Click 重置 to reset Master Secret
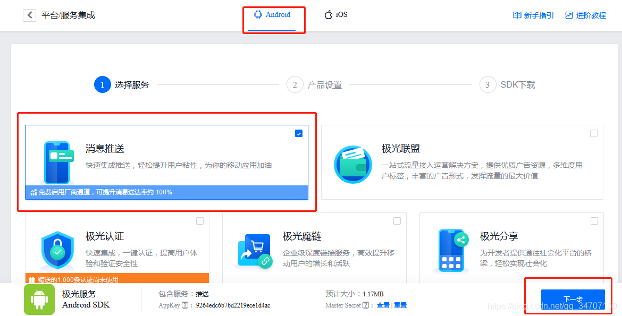 [400, 305]
